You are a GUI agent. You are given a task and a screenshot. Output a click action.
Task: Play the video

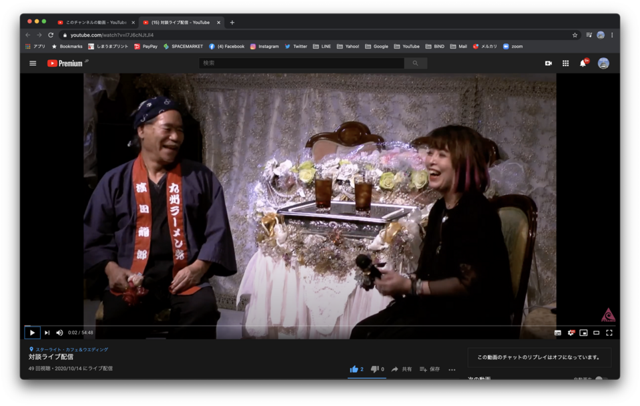pyautogui.click(x=32, y=333)
